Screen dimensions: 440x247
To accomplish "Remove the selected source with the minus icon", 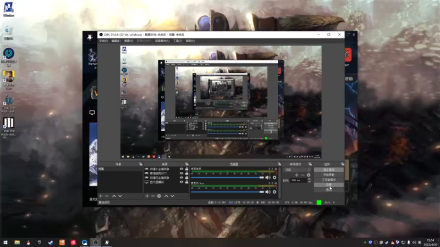I will coord(153,196).
